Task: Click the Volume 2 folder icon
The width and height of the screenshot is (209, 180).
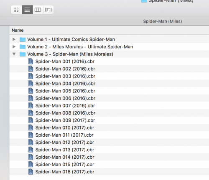Action: (23, 47)
